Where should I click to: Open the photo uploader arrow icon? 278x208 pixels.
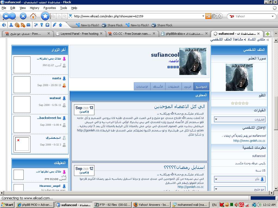60,25
